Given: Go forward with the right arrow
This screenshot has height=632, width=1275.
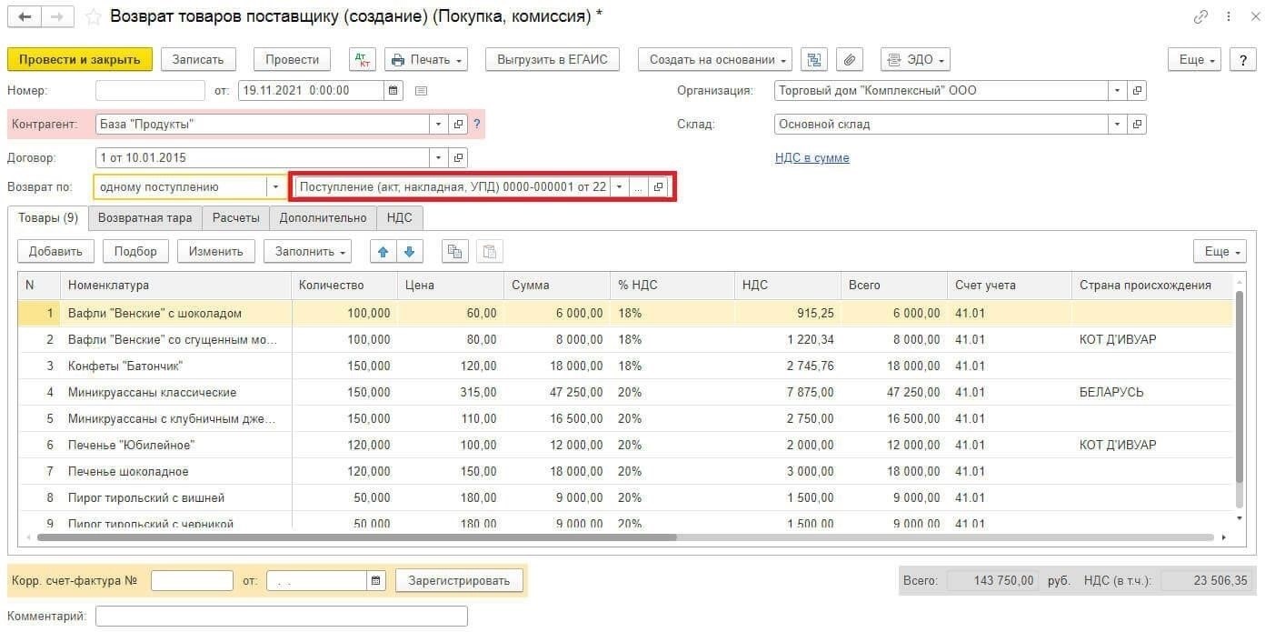Looking at the screenshot, I should pyautogui.click(x=57, y=17).
